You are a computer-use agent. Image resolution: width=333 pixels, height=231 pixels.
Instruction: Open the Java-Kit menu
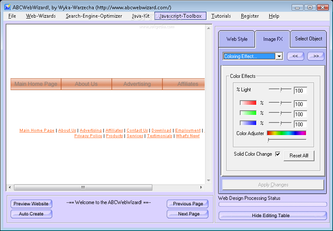(141, 16)
